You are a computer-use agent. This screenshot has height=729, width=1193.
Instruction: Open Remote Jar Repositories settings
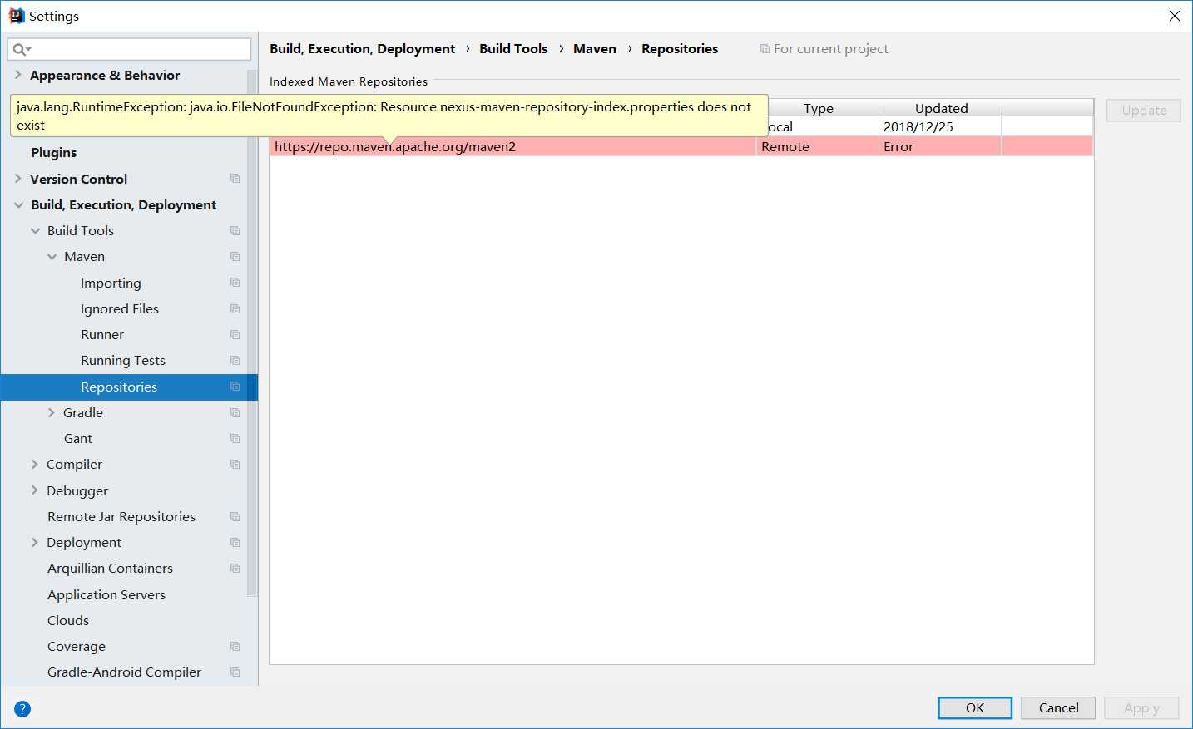pyautogui.click(x=121, y=516)
